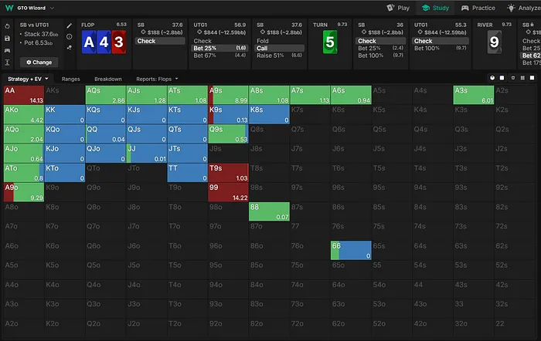
Task: Open the GTO Wizard title dropdown arrow
Action: [52, 8]
